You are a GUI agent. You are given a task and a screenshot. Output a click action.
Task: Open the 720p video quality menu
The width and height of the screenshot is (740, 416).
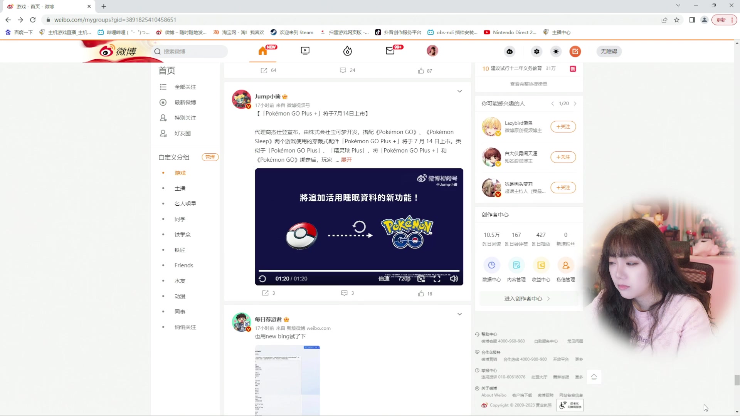tap(404, 278)
